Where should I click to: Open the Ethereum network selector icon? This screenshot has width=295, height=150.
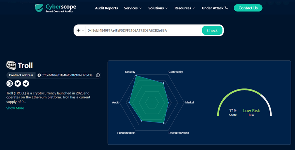(x=78, y=30)
